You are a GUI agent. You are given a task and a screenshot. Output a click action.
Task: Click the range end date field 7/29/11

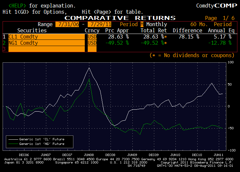tap(99, 24)
